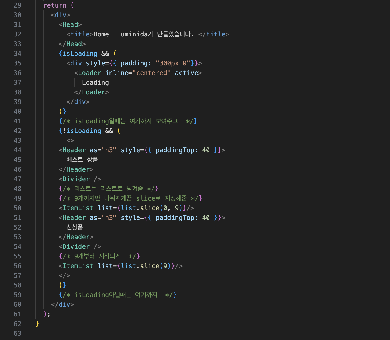Image resolution: width=390 pixels, height=340 pixels.
Task: Click !isLoading on line 42
Action: 82,131
